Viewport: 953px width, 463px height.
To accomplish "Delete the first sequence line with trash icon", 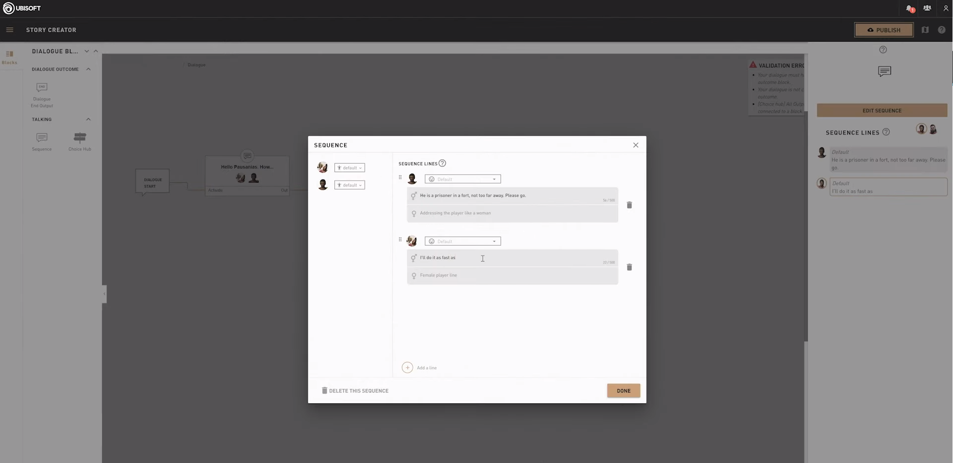I will [x=629, y=205].
